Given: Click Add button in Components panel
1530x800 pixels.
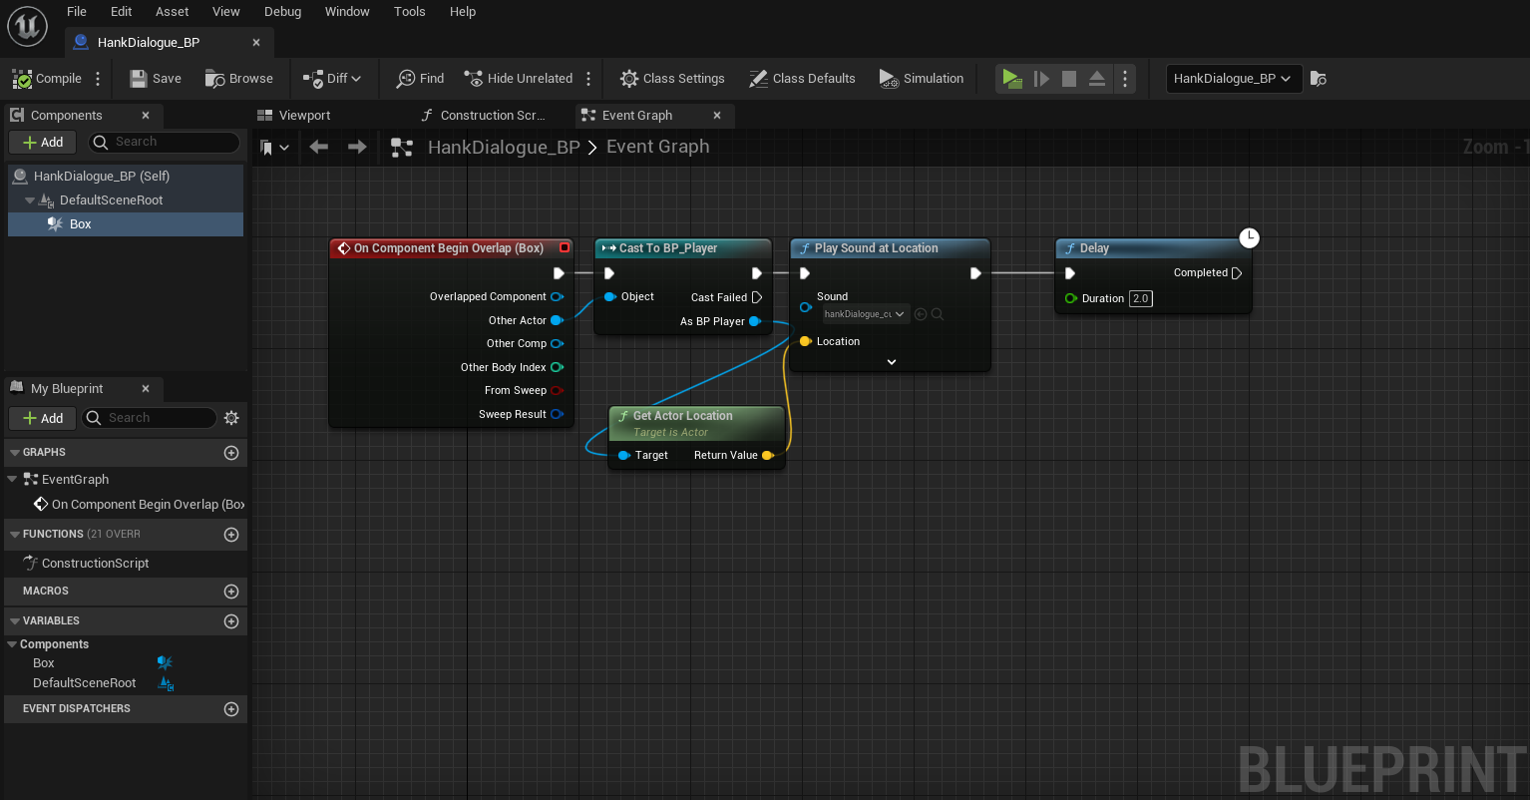Looking at the screenshot, I should pyautogui.click(x=43, y=143).
